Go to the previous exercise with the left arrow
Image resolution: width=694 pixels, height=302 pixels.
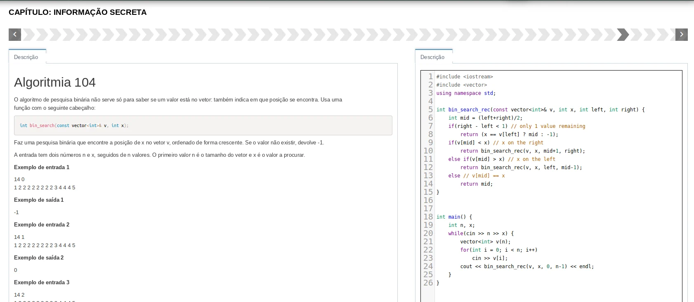pos(15,35)
